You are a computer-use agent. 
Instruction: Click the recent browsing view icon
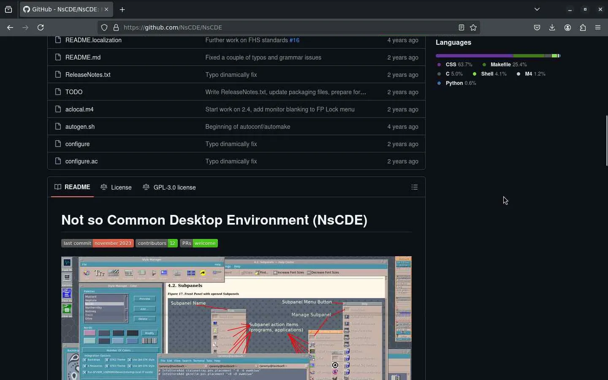[x=8, y=9]
